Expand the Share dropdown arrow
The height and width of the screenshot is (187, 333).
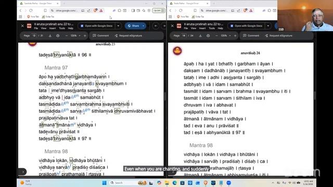[x=144, y=26]
